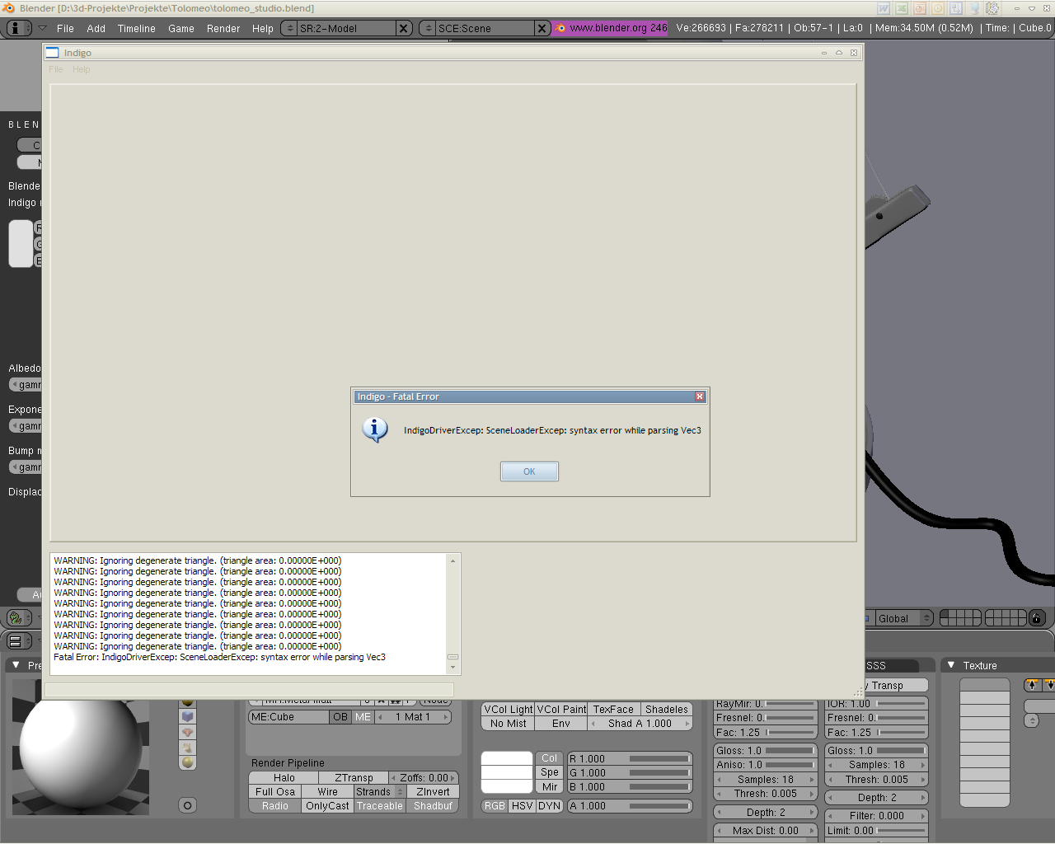
Task: Open the Game menu
Action: click(181, 28)
